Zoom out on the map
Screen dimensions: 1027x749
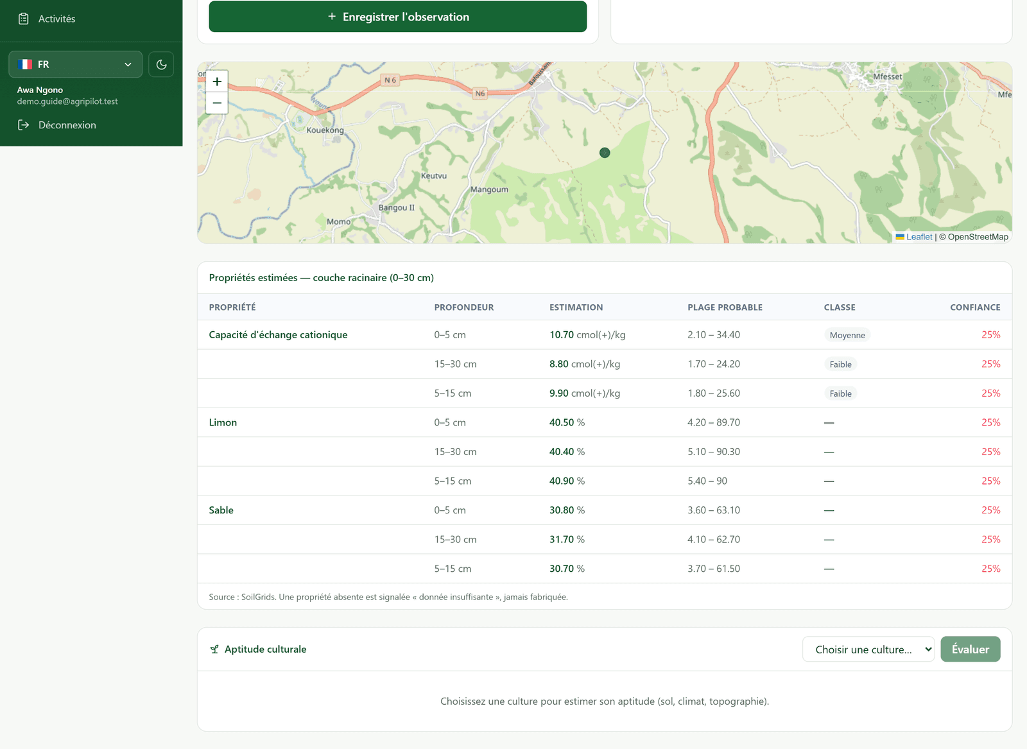(217, 103)
